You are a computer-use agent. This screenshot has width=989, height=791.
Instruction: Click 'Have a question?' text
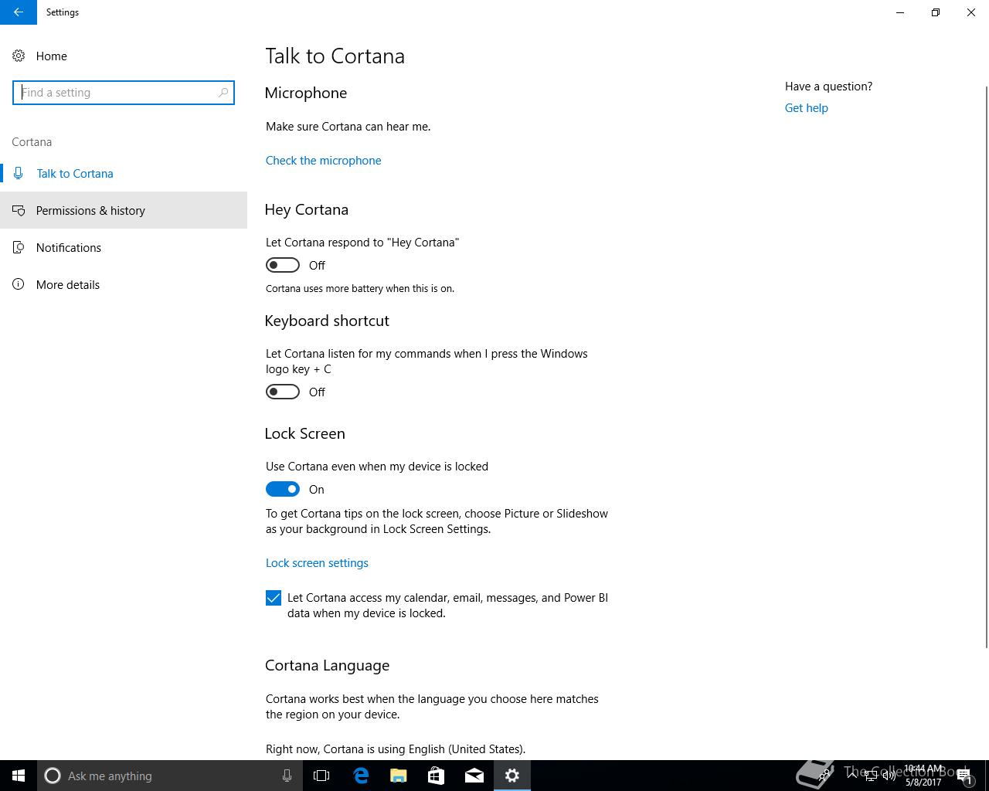click(x=828, y=87)
